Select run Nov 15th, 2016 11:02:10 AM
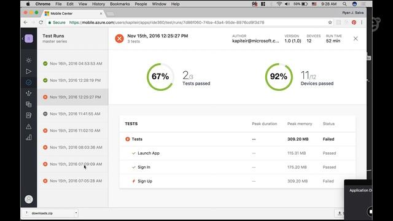Viewport: 393px width, 221px height. click(x=72, y=131)
